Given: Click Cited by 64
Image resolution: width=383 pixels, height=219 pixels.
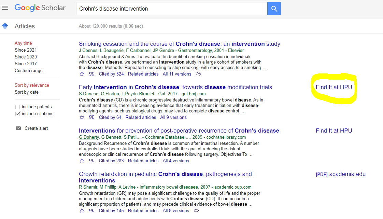Looking at the screenshot, I should pyautogui.click(x=110, y=117).
